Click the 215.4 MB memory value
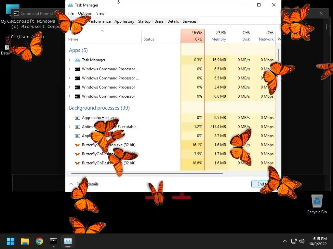This screenshot has height=249, width=333. [218, 127]
